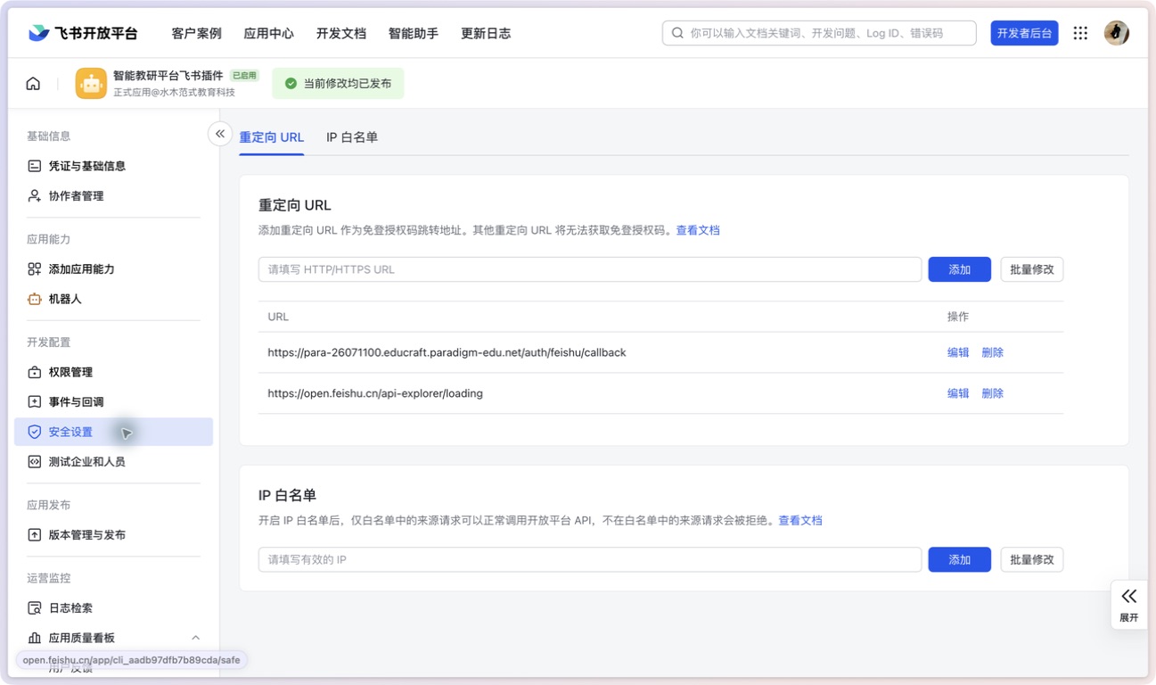Open the 开发文档 menu
Screen dimensions: 1156x685
click(x=340, y=33)
